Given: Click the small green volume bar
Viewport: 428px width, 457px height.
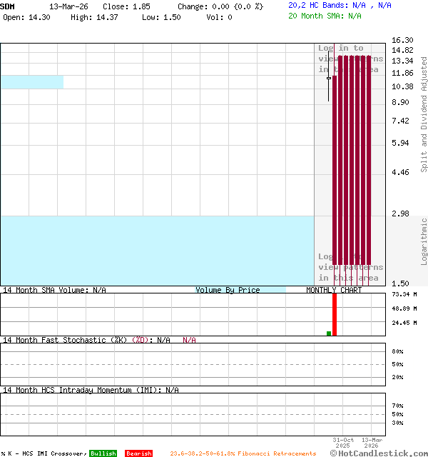Looking at the screenshot, I should point(329,333).
